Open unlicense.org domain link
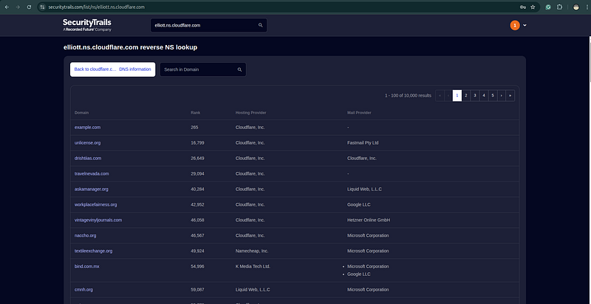The image size is (591, 304). click(87, 143)
